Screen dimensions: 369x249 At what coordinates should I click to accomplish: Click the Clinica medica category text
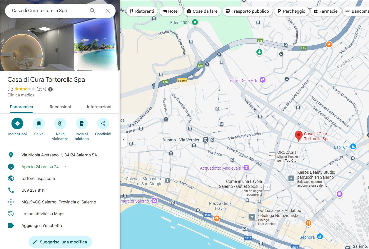point(21,95)
